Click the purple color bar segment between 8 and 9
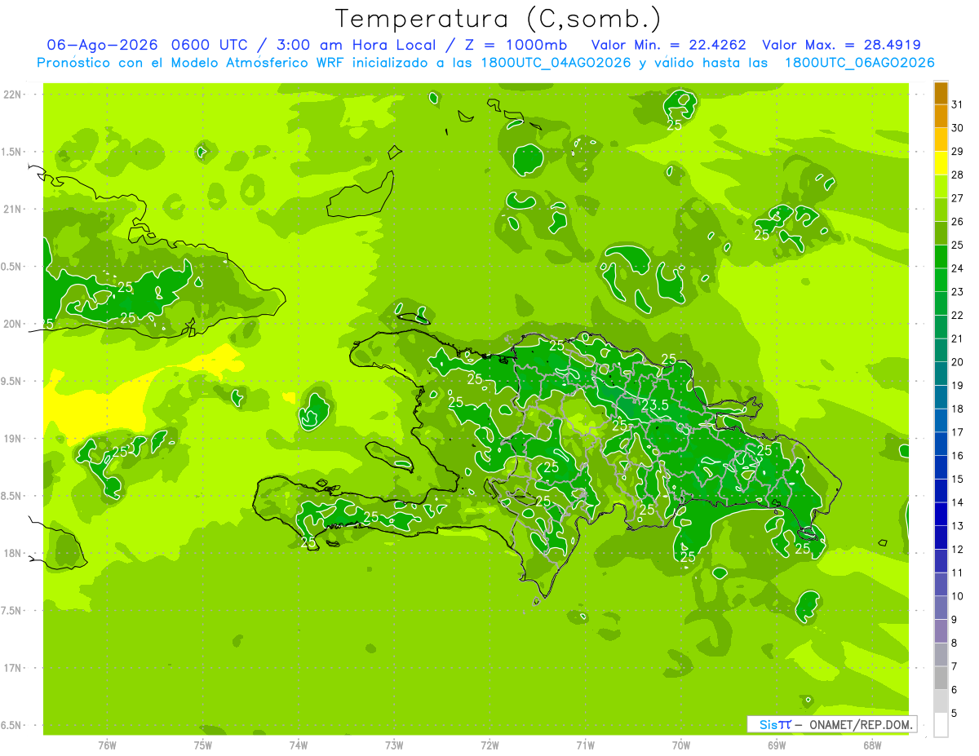Image resolution: width=979 pixels, height=756 pixels. click(x=941, y=631)
